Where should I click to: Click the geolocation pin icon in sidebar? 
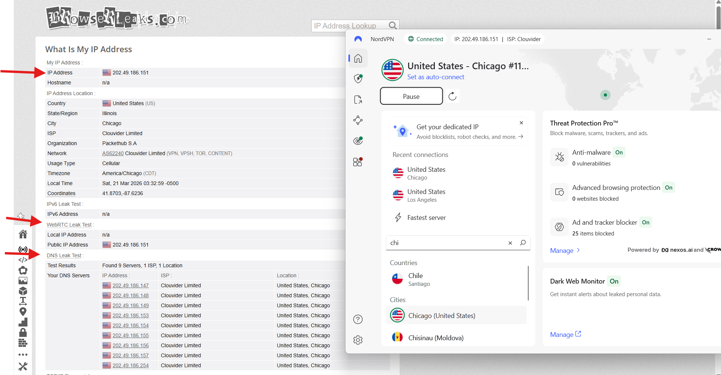tap(23, 311)
